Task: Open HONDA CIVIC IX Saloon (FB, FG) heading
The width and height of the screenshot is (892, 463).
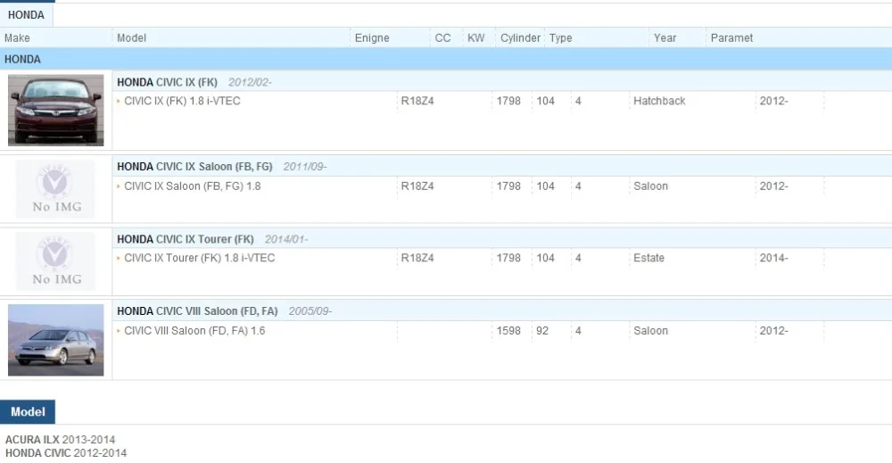Action: point(194,167)
